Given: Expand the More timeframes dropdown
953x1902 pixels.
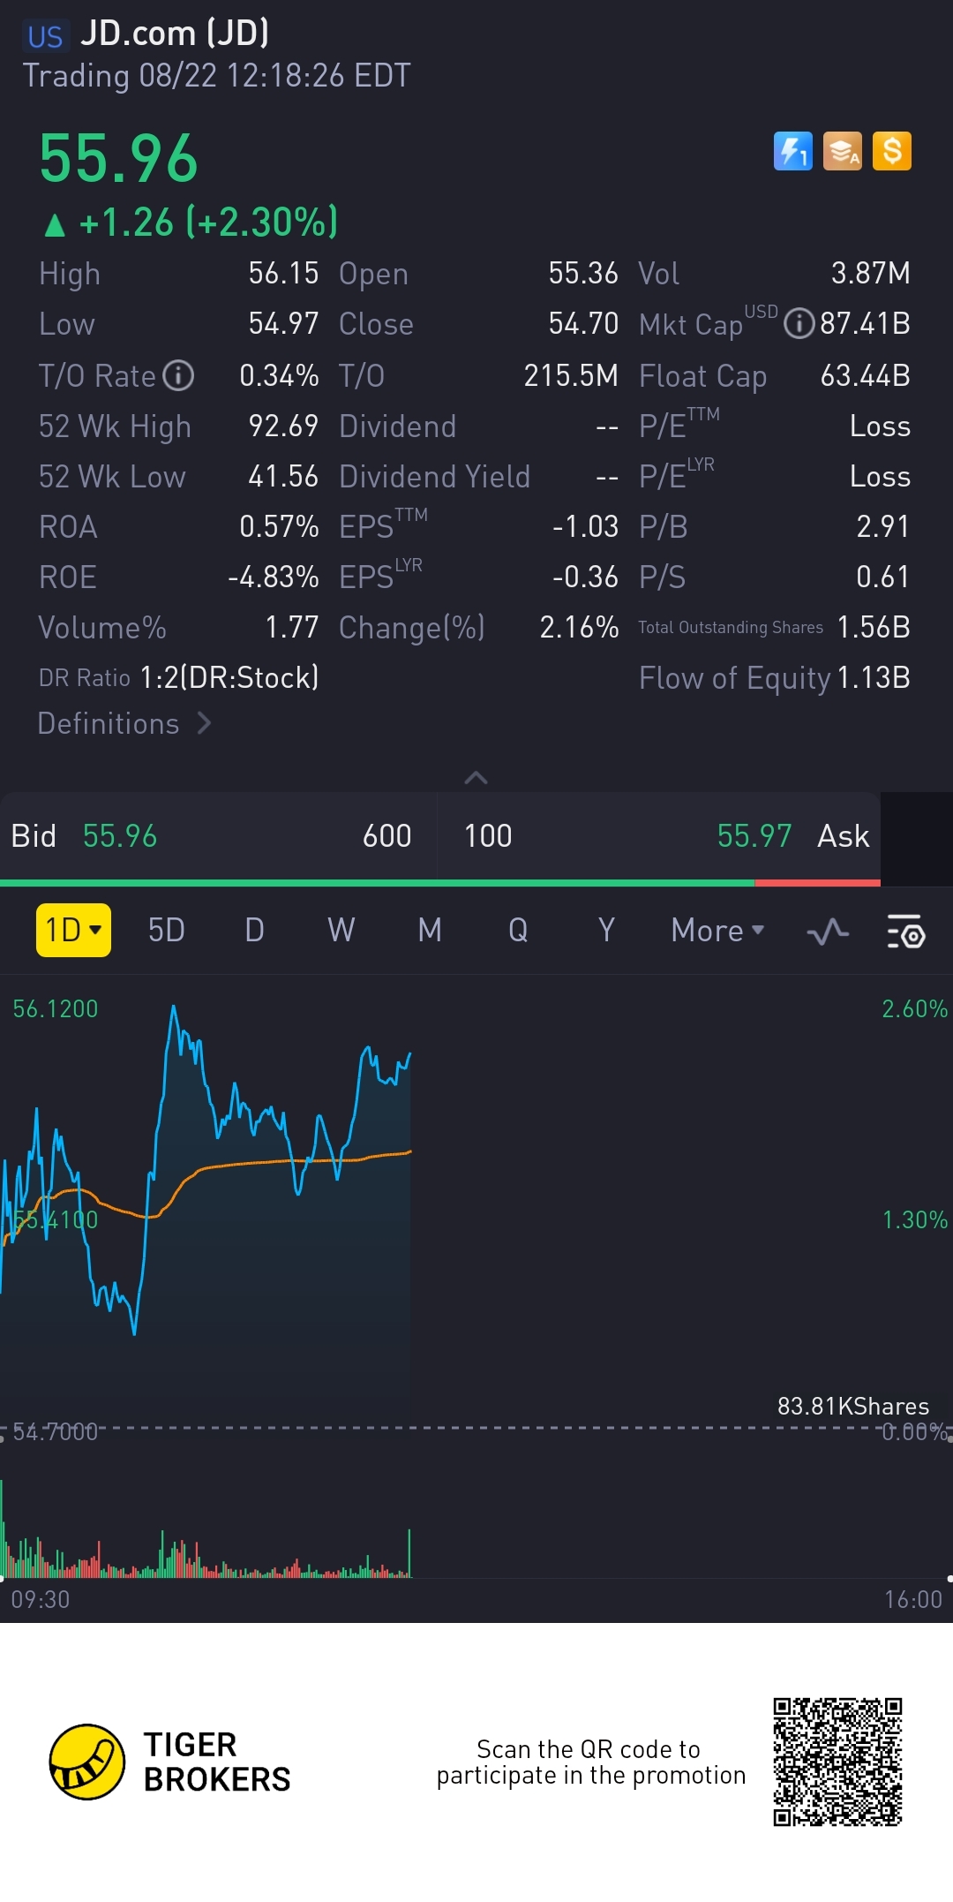Looking at the screenshot, I should pyautogui.click(x=717, y=931).
